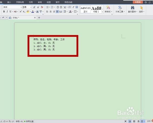This screenshot has height=123, width=153.
Task: Expand highlight color dropdown arrow
Action: click(30, 12)
